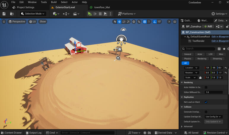Click the Add component button
The height and width of the screenshot is (135, 229).
pos(208,26)
